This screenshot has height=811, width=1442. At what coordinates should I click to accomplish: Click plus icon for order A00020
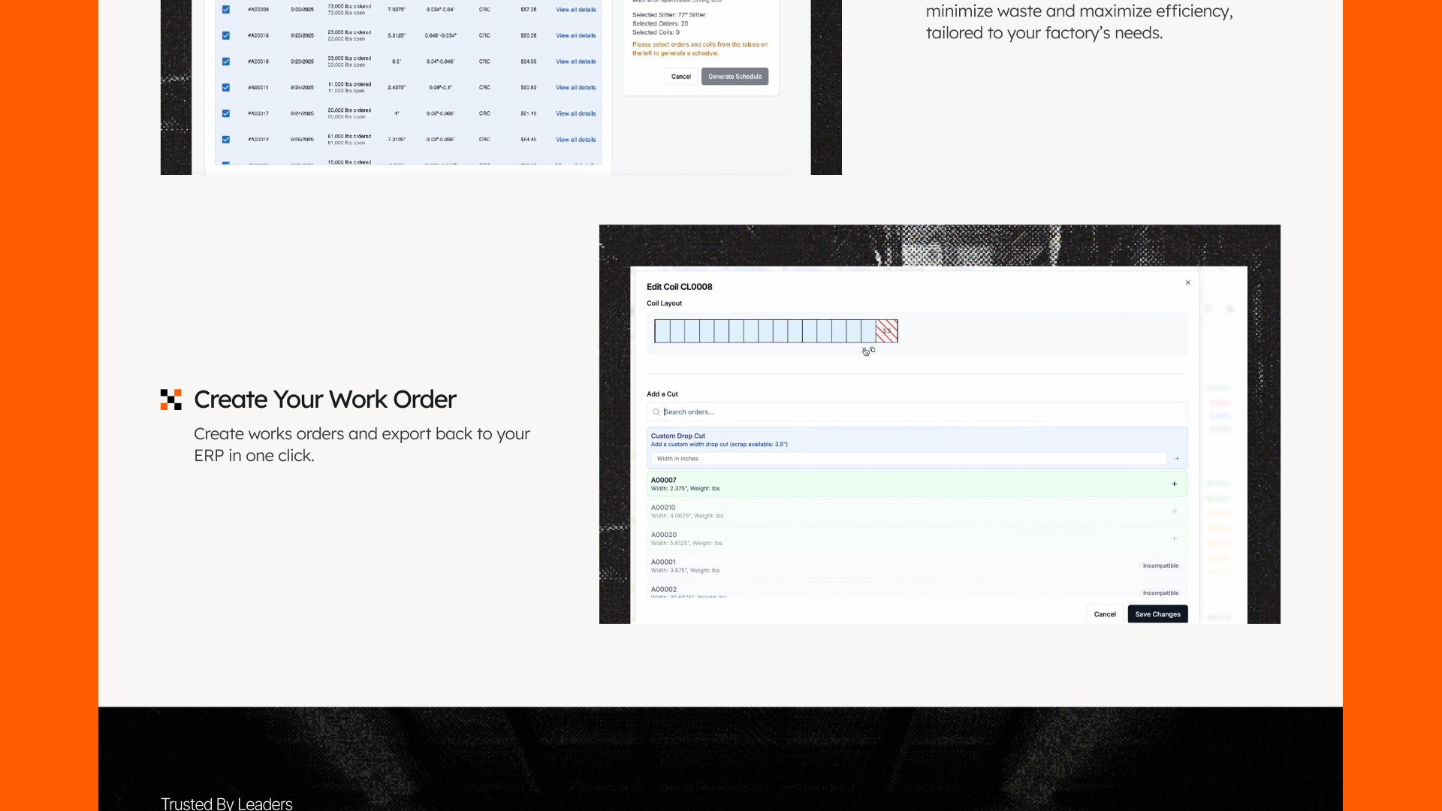[1174, 538]
